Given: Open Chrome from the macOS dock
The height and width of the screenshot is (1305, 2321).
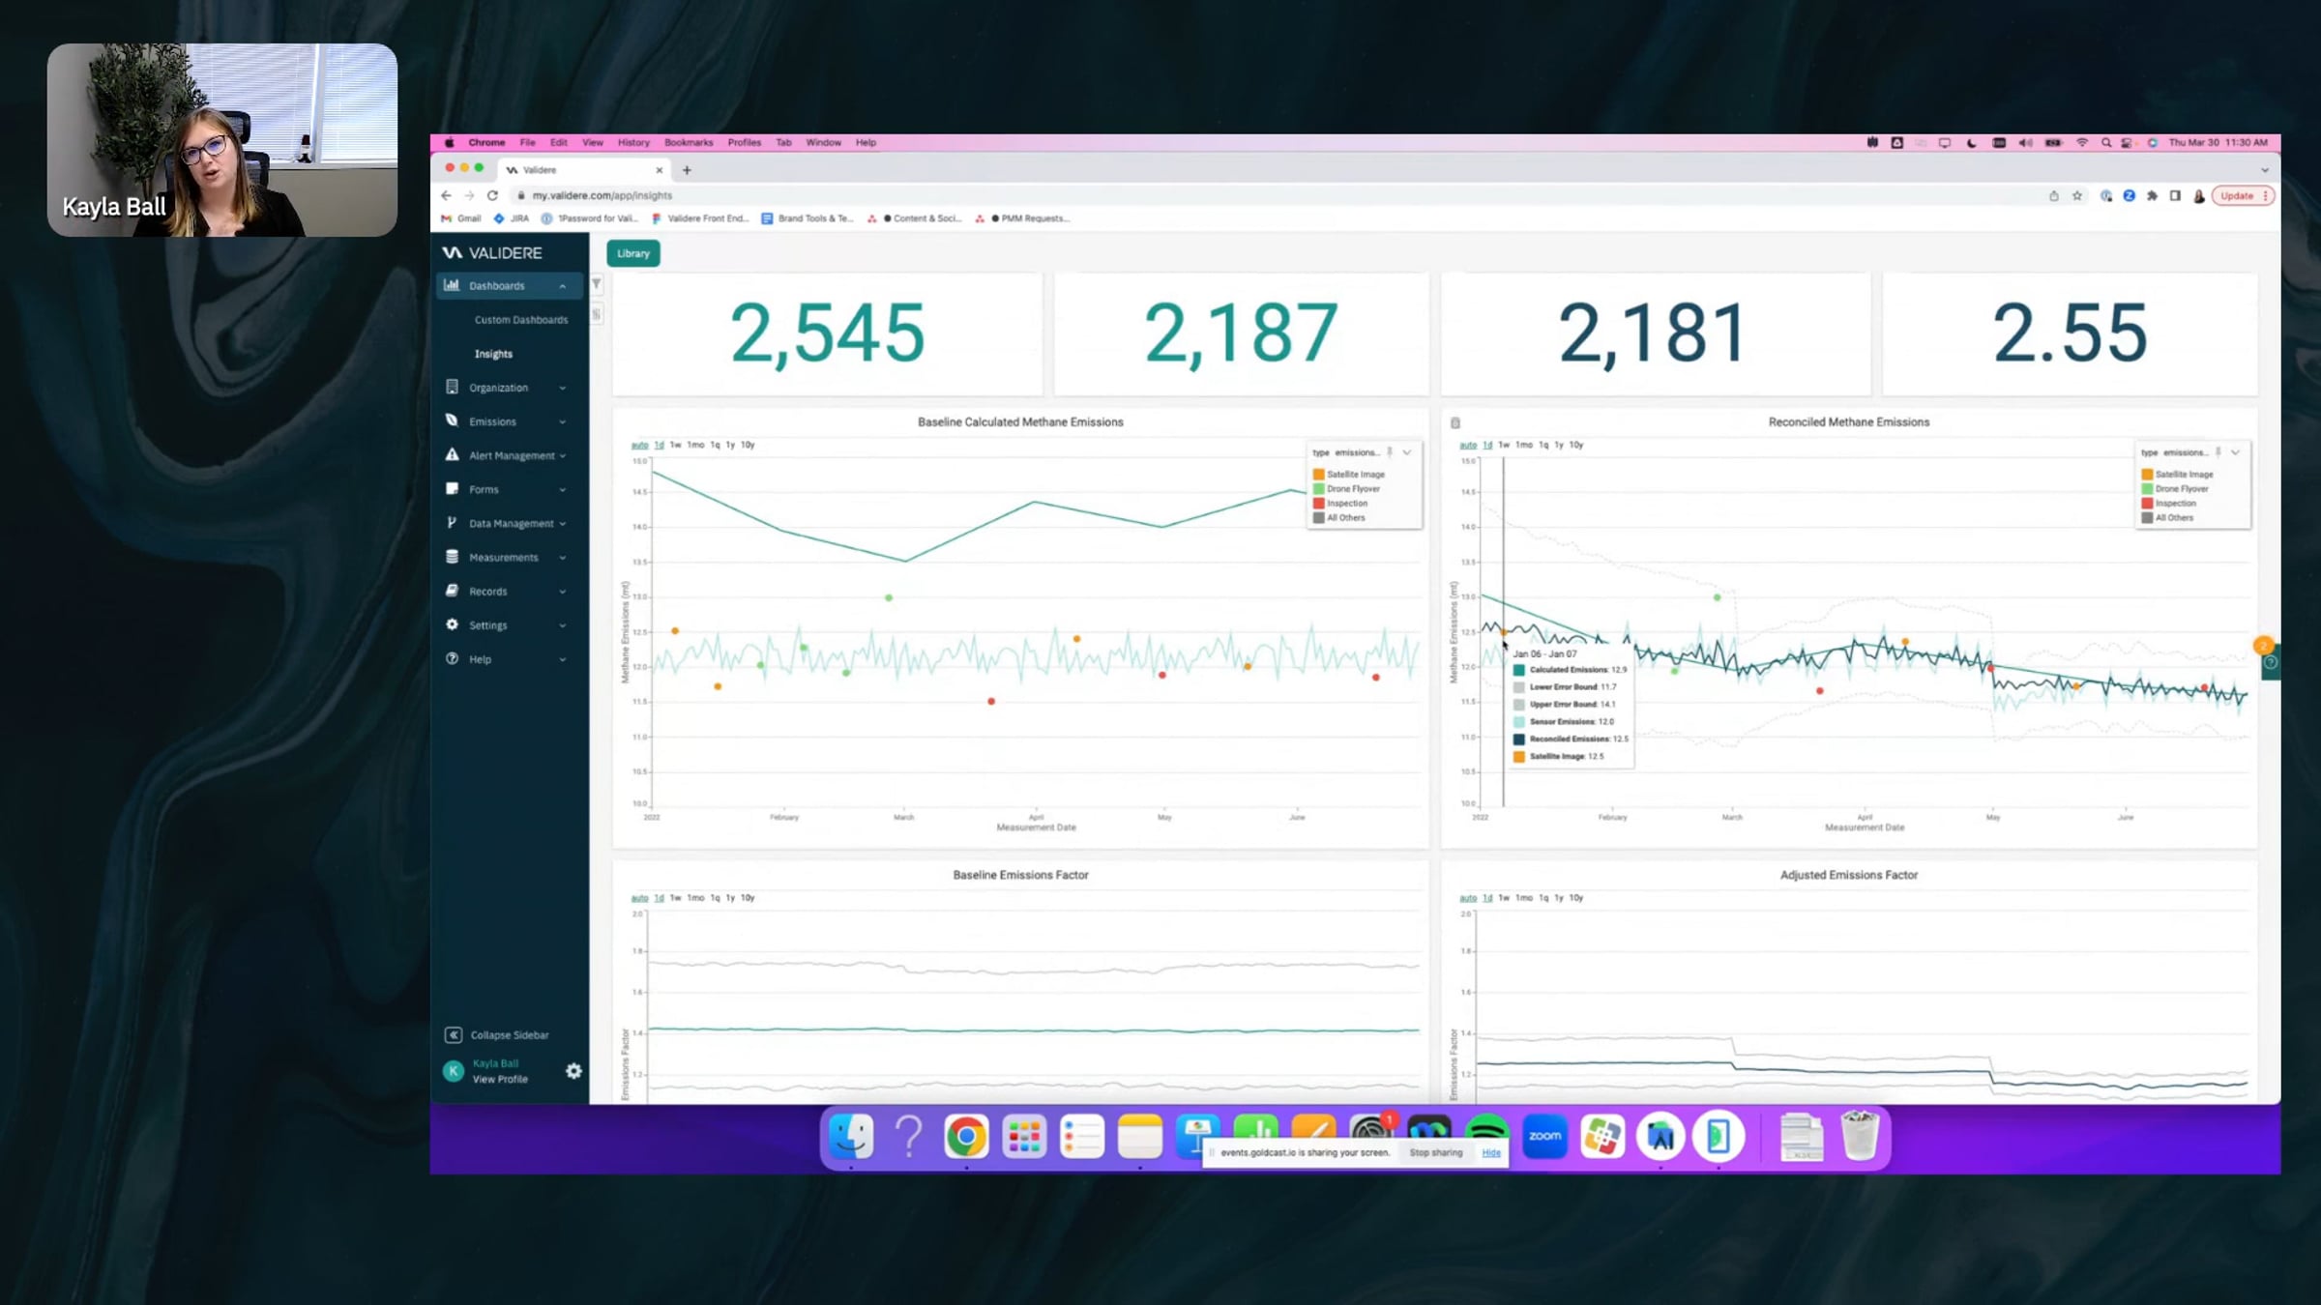Looking at the screenshot, I should coord(966,1137).
